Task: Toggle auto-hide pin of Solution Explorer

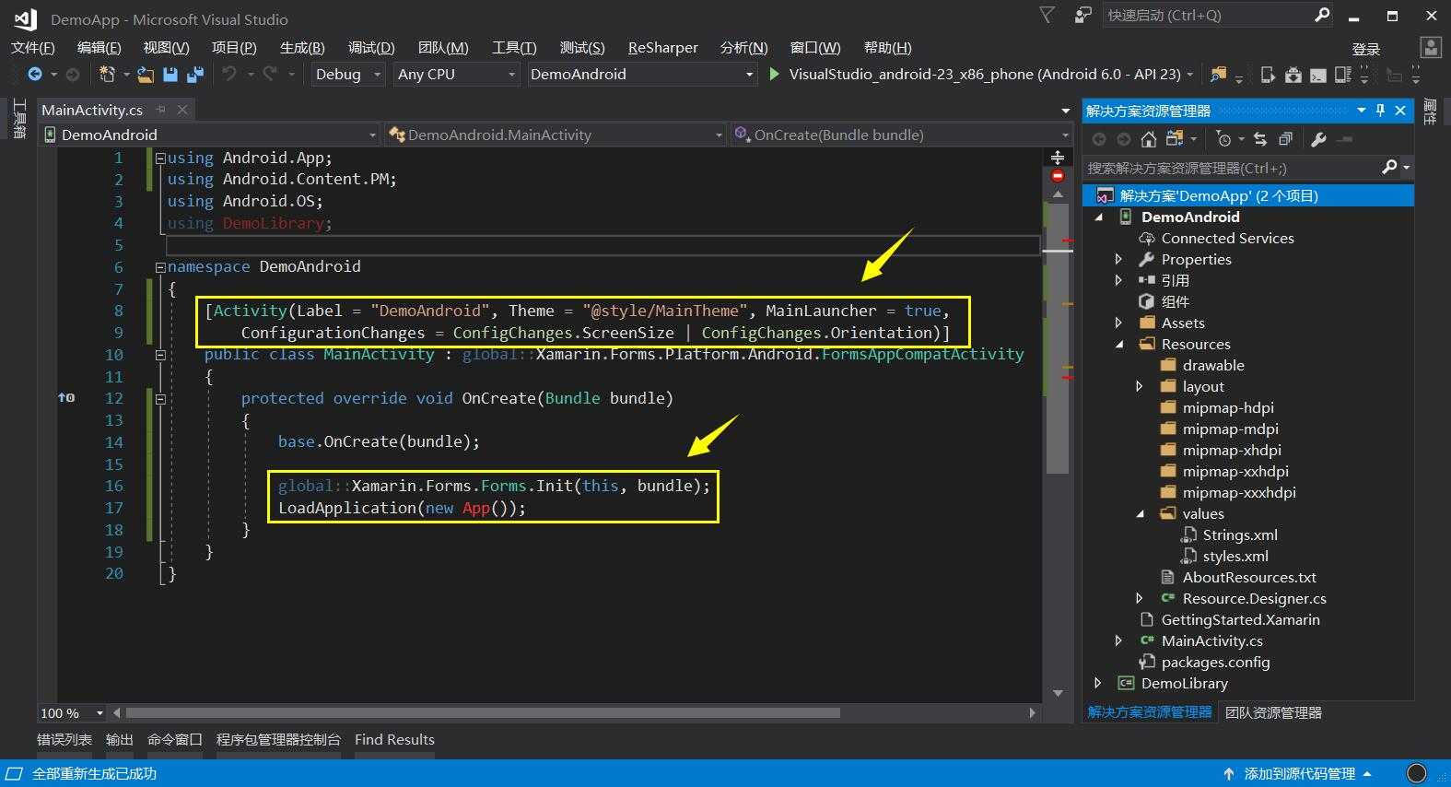Action: (x=1380, y=111)
